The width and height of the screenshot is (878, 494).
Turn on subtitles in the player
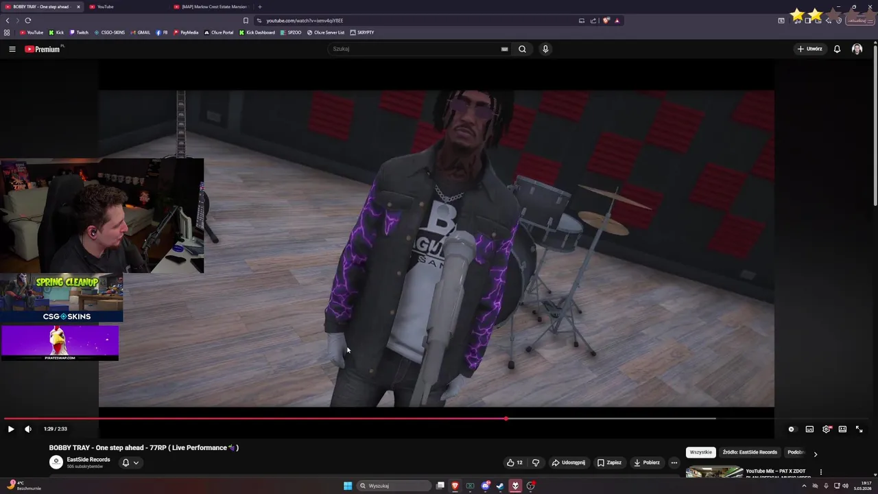tap(809, 429)
